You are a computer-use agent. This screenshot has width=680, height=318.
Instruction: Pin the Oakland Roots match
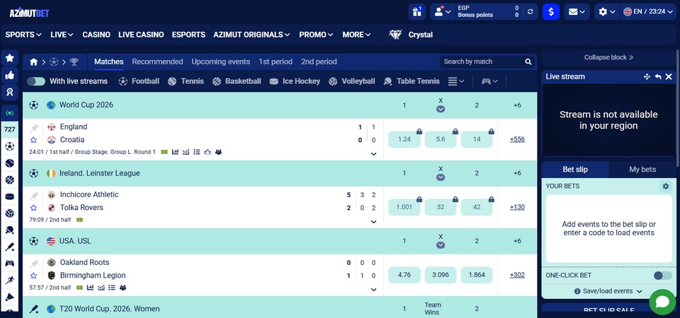pyautogui.click(x=34, y=263)
